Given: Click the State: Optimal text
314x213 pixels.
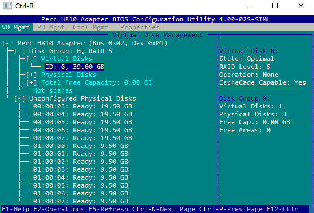Looking at the screenshot, I should 247,59.
